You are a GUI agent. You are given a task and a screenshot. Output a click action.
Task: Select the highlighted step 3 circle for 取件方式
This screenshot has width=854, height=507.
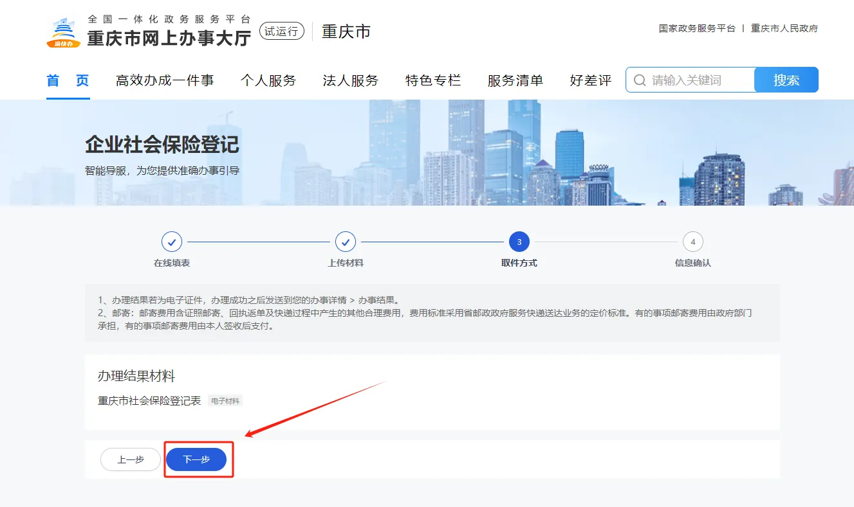tap(519, 242)
